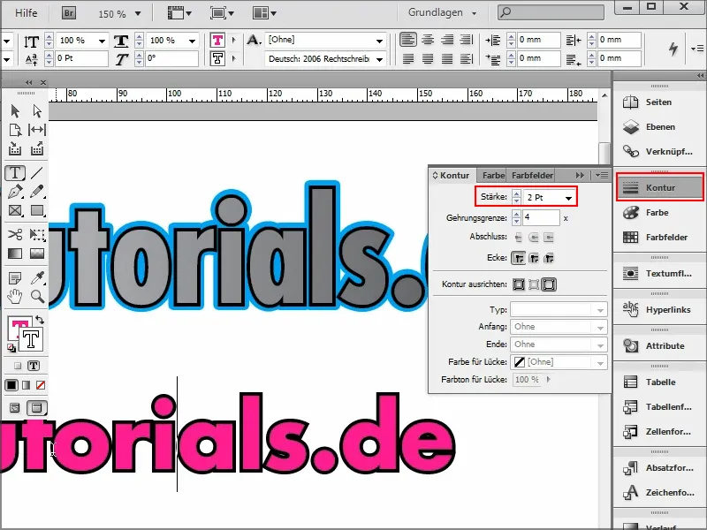
Task: Open the Verknüpfungen panel
Action: [659, 152]
